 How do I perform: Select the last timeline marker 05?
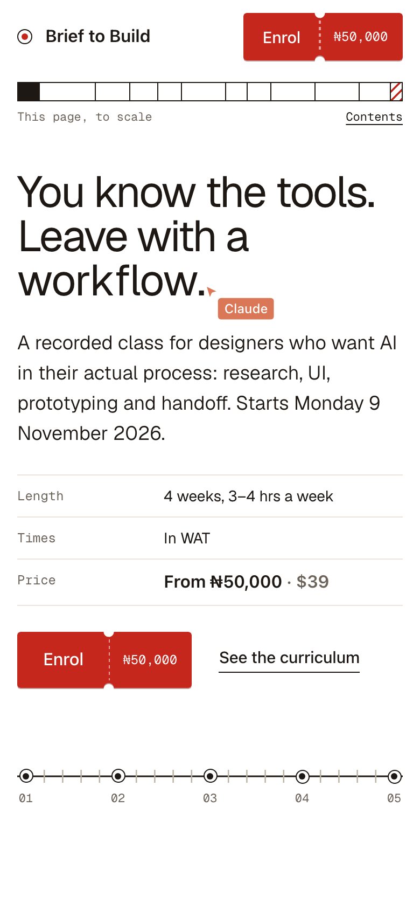[x=395, y=776]
